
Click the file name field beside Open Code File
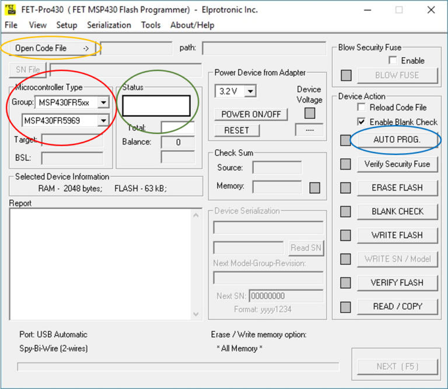coord(136,48)
